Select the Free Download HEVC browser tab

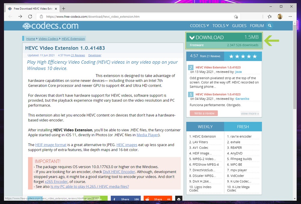[x=32, y=9]
